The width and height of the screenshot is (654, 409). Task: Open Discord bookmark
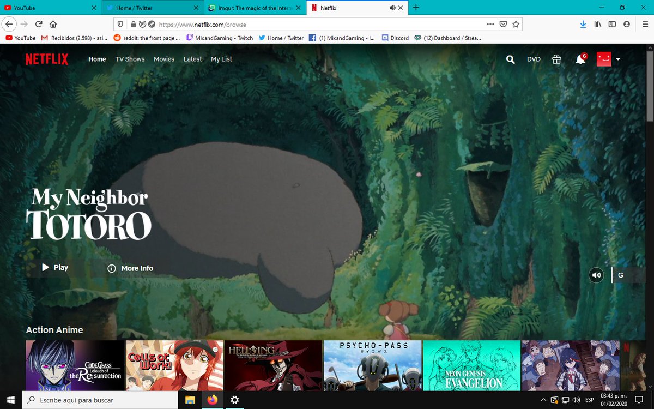coord(395,38)
